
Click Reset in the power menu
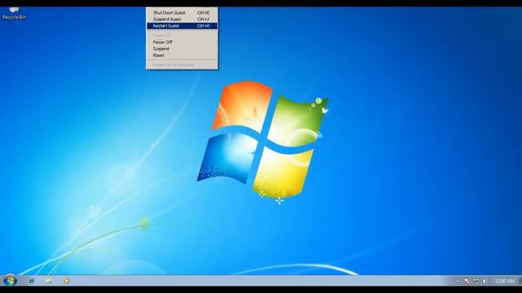182,55
